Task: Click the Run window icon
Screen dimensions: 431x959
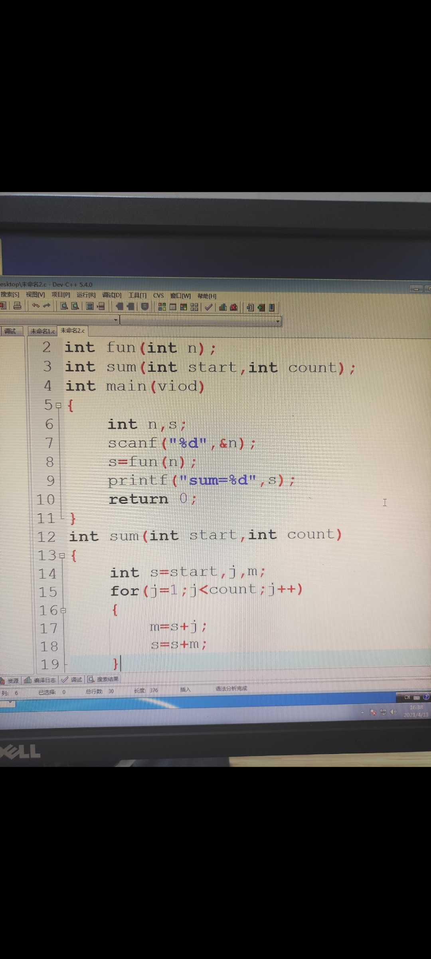Action: click(x=173, y=307)
